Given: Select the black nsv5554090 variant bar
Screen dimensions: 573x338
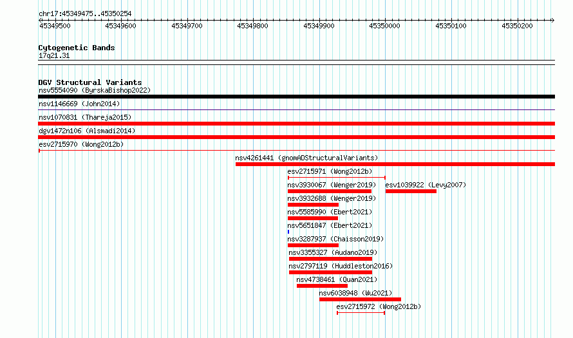Looking at the screenshot, I should pyautogui.click(x=296, y=97).
